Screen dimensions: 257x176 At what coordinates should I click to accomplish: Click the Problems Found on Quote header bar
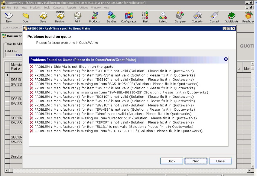pos(128,60)
